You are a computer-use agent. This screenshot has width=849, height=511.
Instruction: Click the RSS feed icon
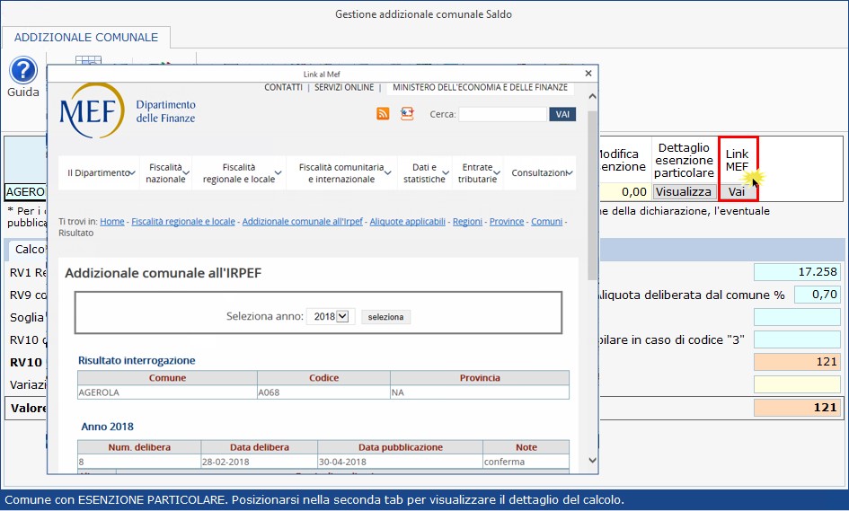pyautogui.click(x=383, y=114)
